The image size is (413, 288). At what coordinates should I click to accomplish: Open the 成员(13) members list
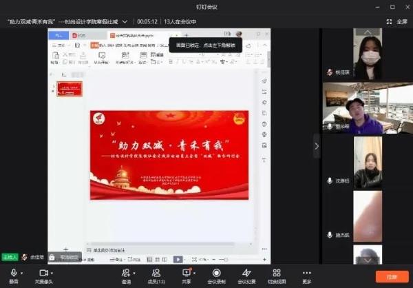click(156, 274)
